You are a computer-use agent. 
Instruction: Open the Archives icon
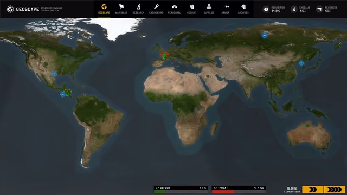point(243,7)
